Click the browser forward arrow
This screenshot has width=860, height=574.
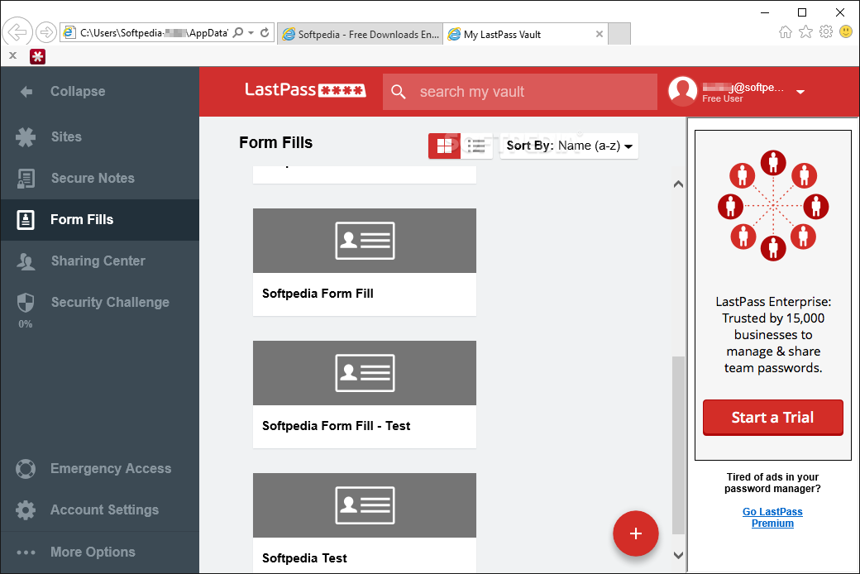tap(46, 32)
